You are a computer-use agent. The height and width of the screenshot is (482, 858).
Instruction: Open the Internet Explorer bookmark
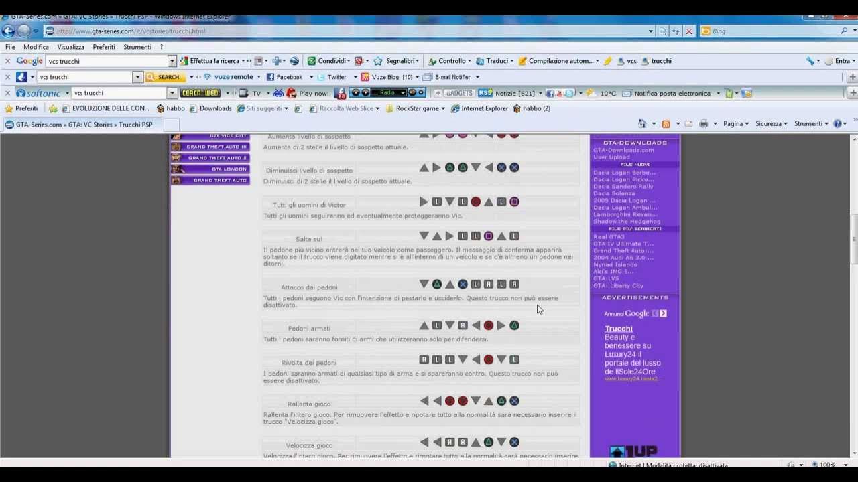(479, 108)
